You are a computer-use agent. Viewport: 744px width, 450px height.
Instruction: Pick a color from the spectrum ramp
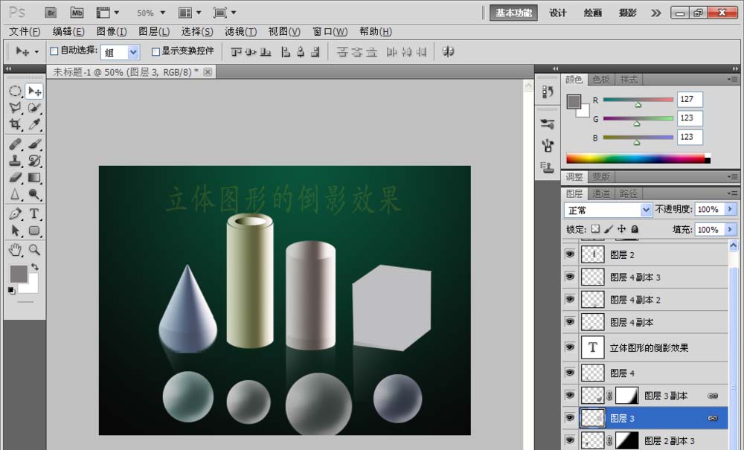pyautogui.click(x=638, y=158)
